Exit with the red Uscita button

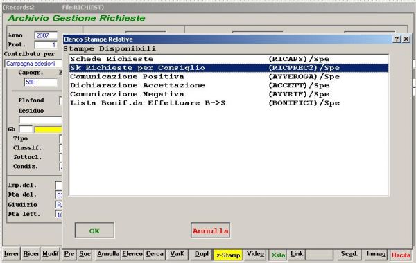point(401,255)
